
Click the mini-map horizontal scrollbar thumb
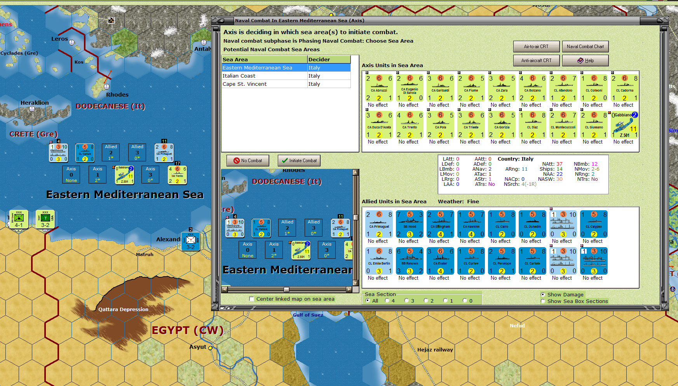(286, 289)
